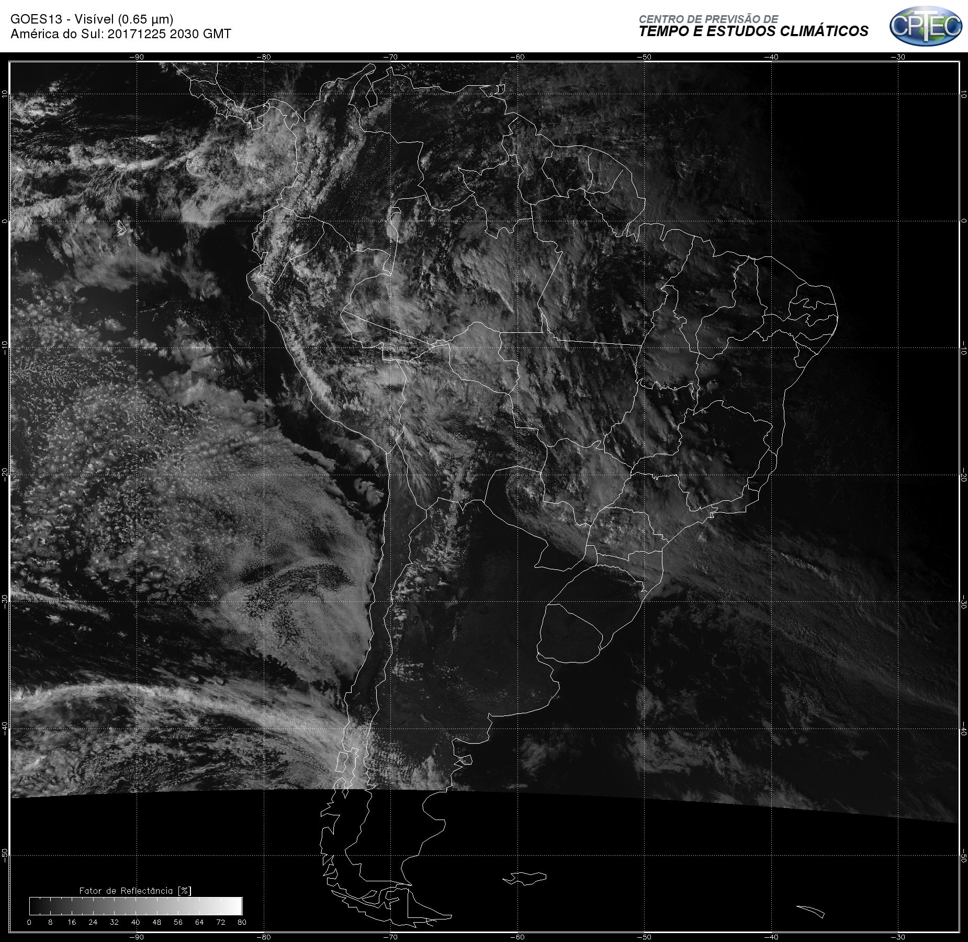This screenshot has width=968, height=942.
Task: Click the Uruguay outline on the map
Action: (x=570, y=634)
